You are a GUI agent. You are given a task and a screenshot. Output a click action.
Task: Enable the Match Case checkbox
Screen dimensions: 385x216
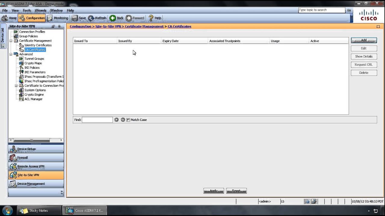[128, 120]
